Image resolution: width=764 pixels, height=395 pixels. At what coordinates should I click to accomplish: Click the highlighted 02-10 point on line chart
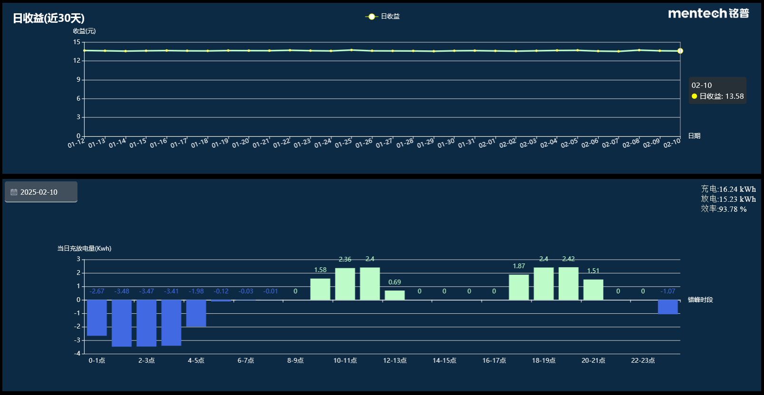680,51
